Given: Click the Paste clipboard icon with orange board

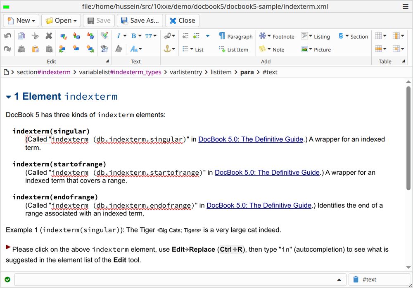Looking at the screenshot, I should pyautogui.click(x=35, y=49).
